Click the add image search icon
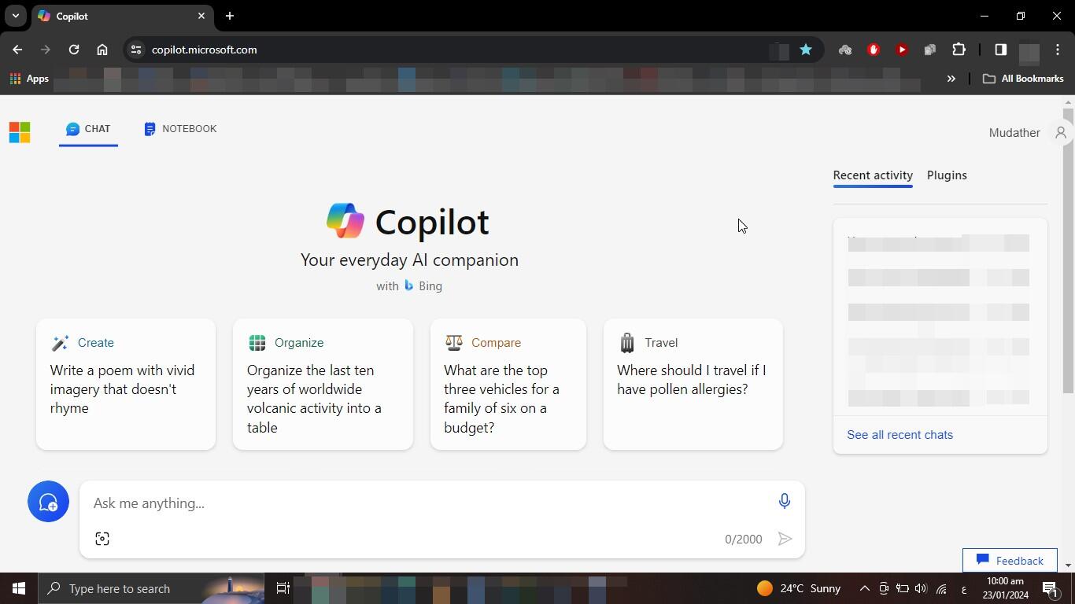1075x604 pixels. [x=102, y=539]
